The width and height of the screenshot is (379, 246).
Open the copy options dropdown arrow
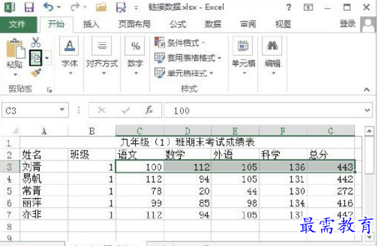pyautogui.click(x=47, y=58)
